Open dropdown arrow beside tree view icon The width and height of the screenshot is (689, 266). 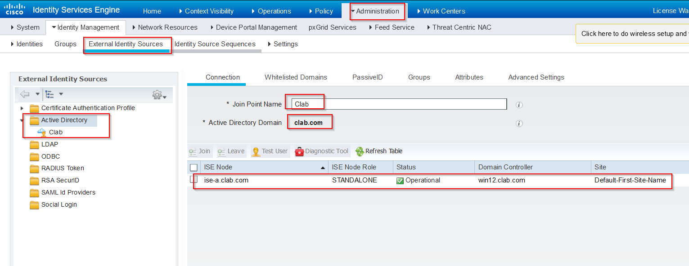click(x=61, y=94)
